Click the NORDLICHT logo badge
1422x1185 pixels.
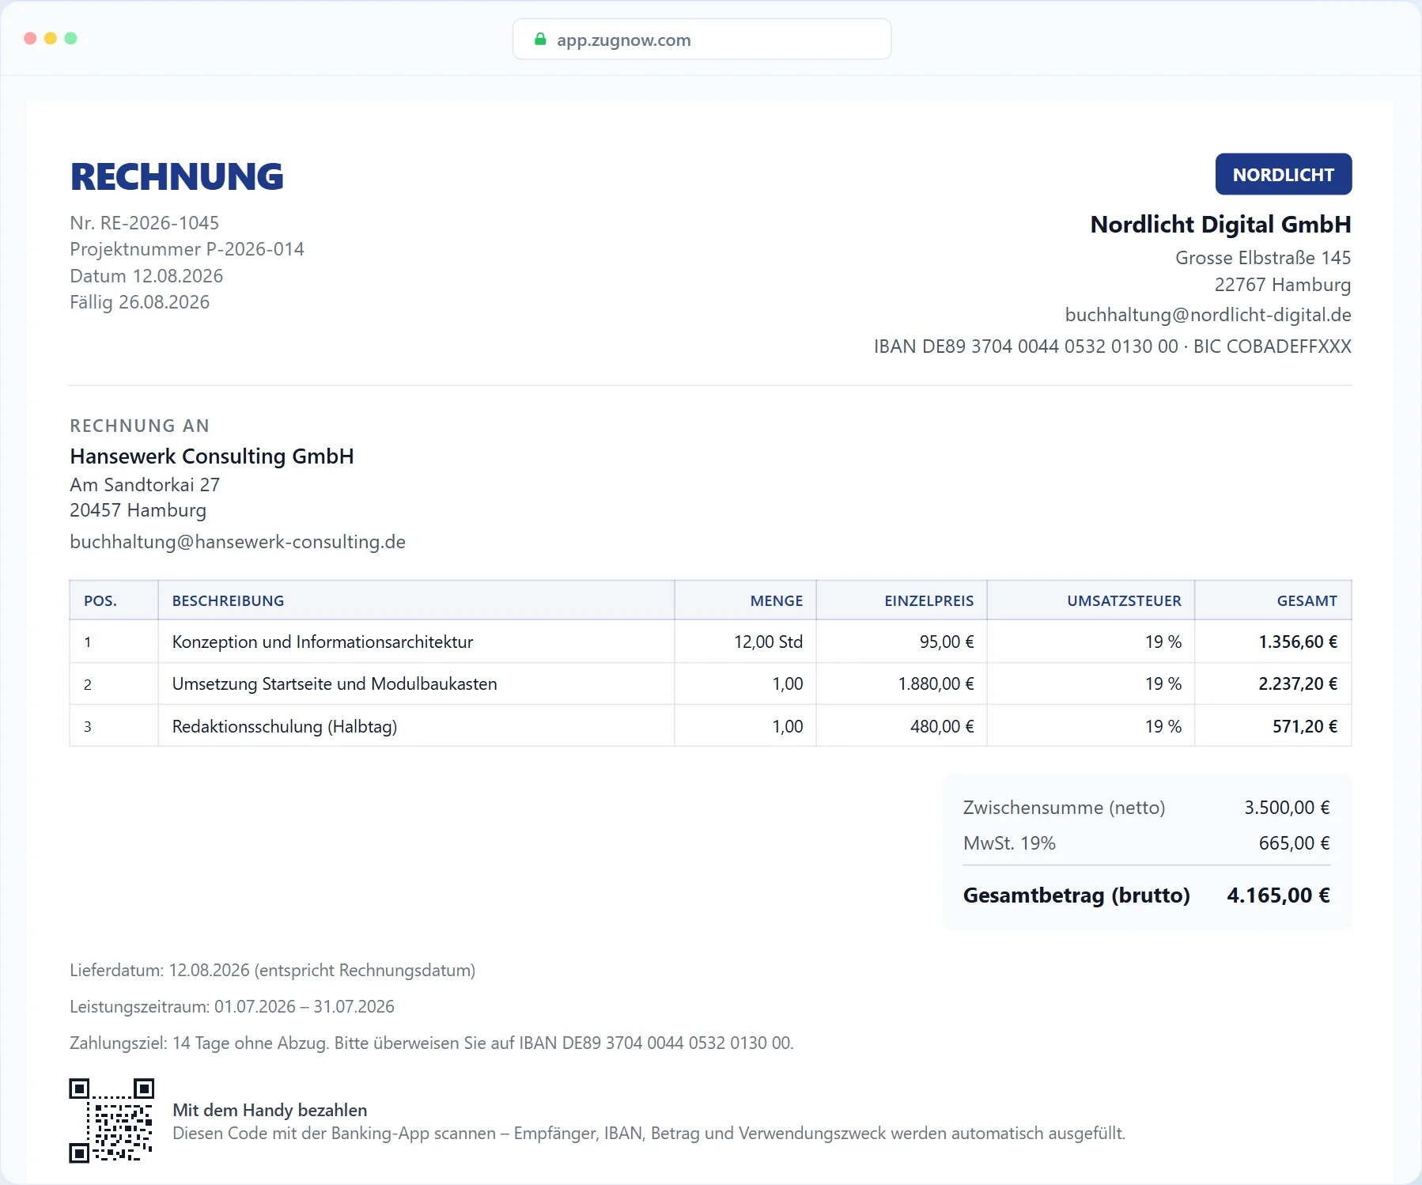[1284, 174]
